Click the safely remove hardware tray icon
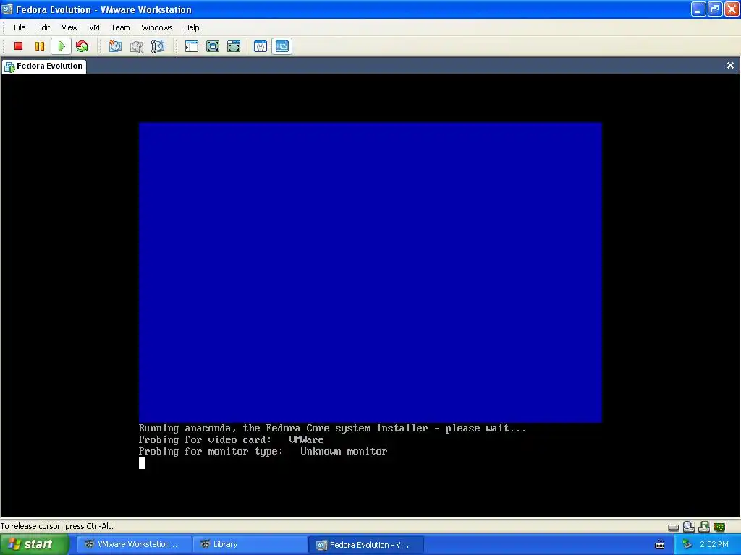This screenshot has height=555, width=741. (687, 545)
